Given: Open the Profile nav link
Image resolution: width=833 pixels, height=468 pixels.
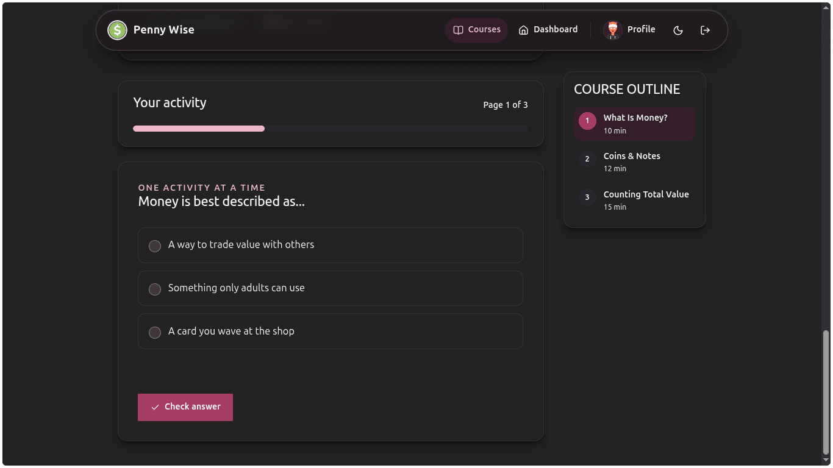Looking at the screenshot, I should click(x=629, y=30).
